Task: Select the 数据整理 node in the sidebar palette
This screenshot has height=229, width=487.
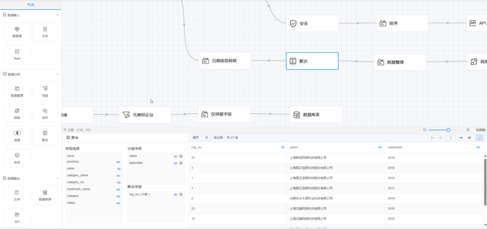Action: [17, 91]
